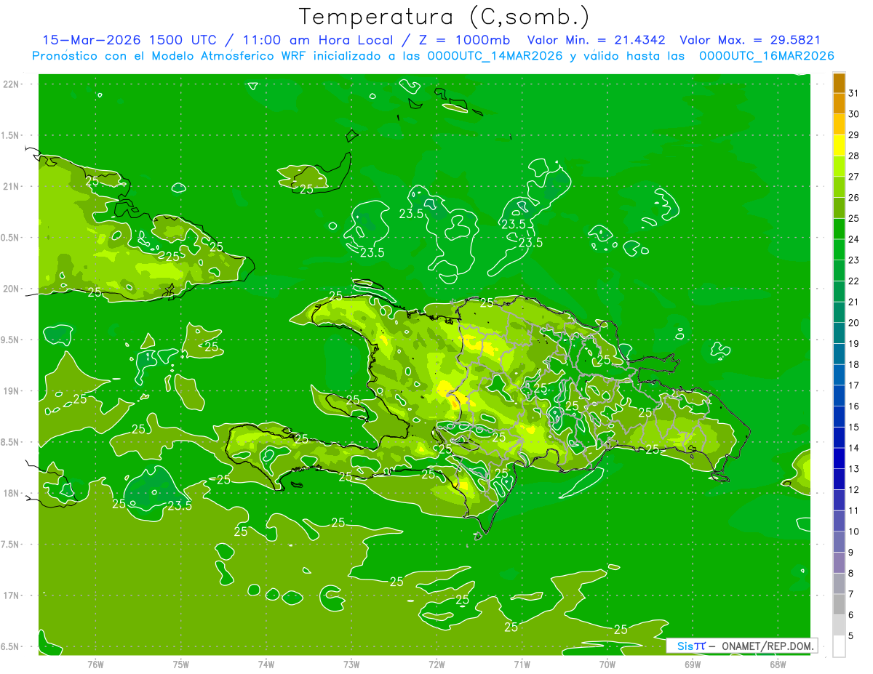873x674 pixels.
Task: Click the color bar swatch between 24 and 25
Action: (839, 229)
